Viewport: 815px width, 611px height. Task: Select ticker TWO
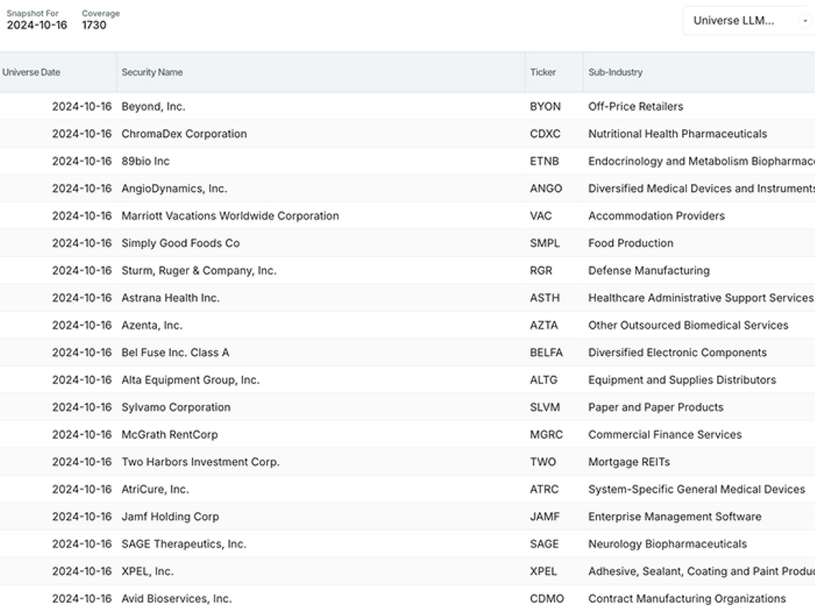tap(543, 462)
